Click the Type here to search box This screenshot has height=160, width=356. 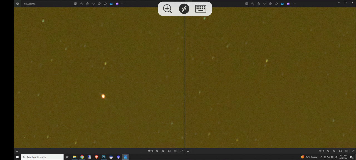[42, 157]
